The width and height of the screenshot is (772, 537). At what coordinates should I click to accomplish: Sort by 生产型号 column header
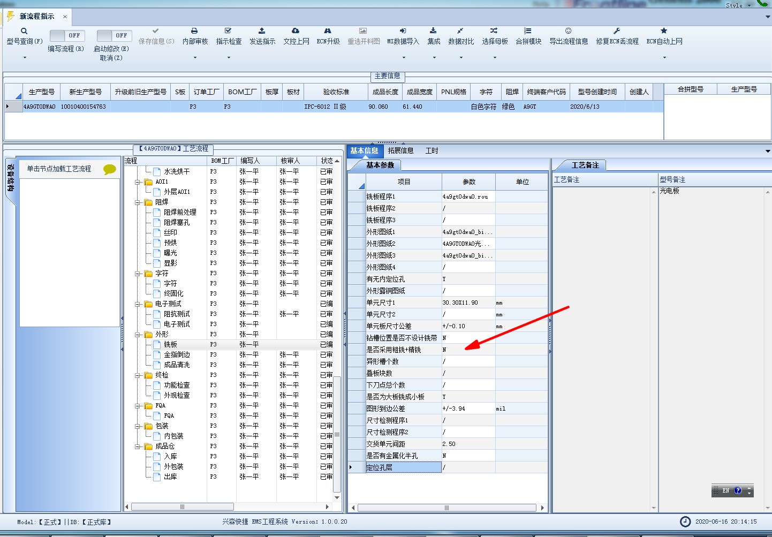[42, 92]
